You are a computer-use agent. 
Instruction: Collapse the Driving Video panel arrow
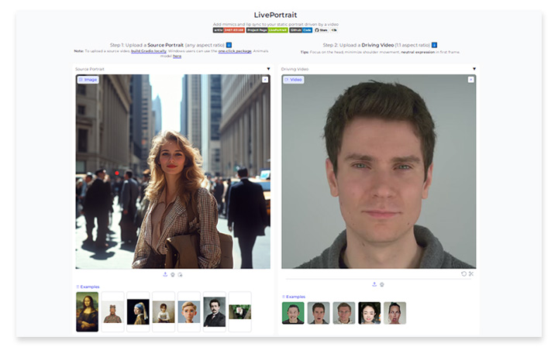pos(474,69)
